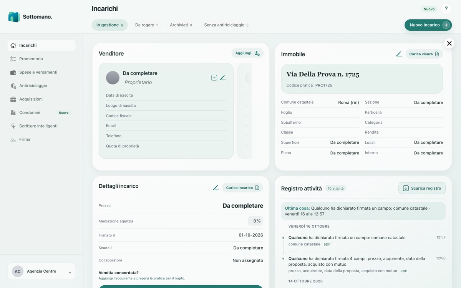Click the Incarichi home icon in sidebar

tap(13, 45)
